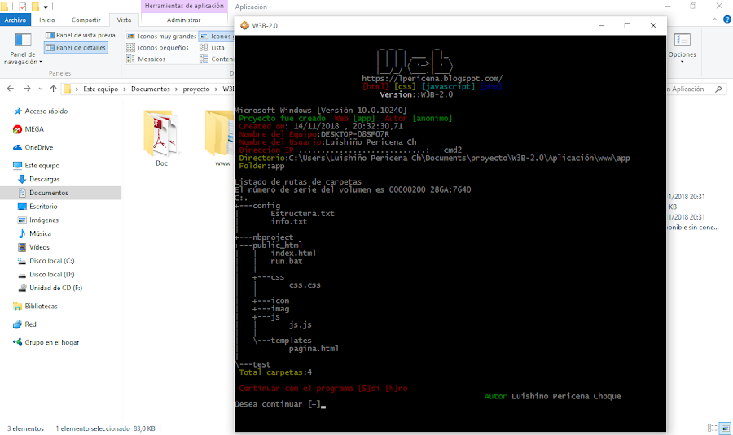Screen dimensions: 733x435
Task: Select Este equipo in sidebar
Action: tap(37, 166)
